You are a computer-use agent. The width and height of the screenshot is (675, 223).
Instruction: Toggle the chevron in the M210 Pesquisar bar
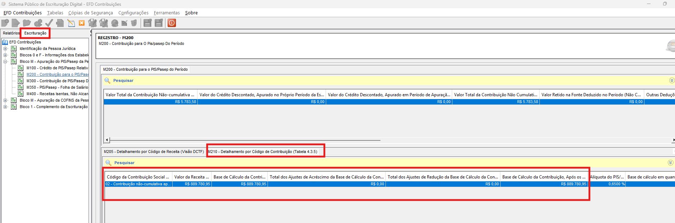pos(671,163)
